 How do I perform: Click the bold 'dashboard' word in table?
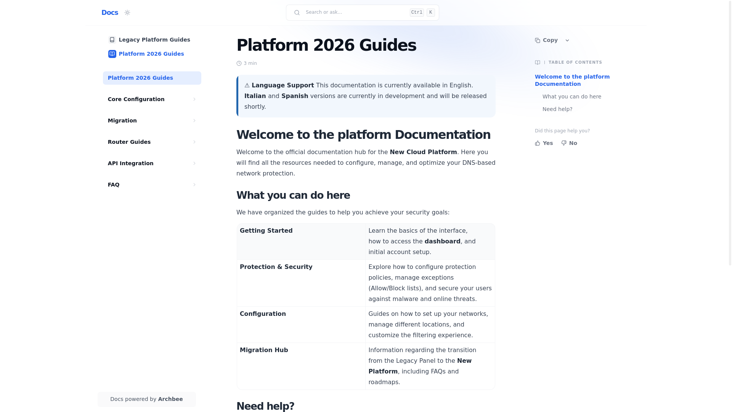pos(442,241)
